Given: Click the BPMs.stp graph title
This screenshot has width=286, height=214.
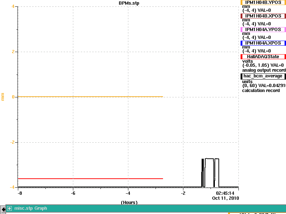Looking at the screenshot, I should (129, 3).
